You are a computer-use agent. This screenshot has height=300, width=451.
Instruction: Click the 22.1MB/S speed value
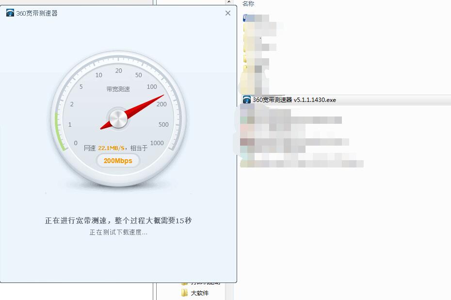(112, 148)
